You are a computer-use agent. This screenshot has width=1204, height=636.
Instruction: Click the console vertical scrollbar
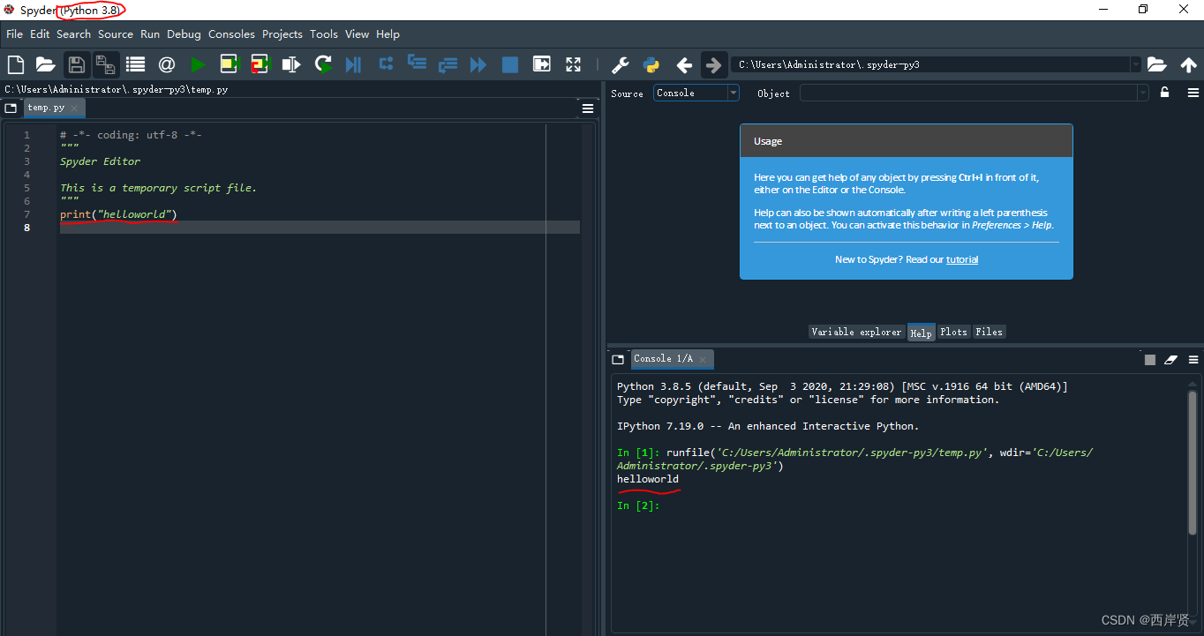click(x=1193, y=460)
